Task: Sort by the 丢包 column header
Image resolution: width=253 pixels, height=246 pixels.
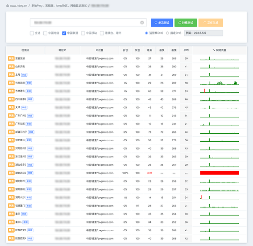Action: (x=125, y=50)
